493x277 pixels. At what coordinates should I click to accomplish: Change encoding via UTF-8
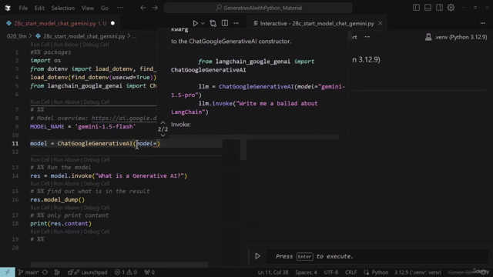[x=330, y=272]
